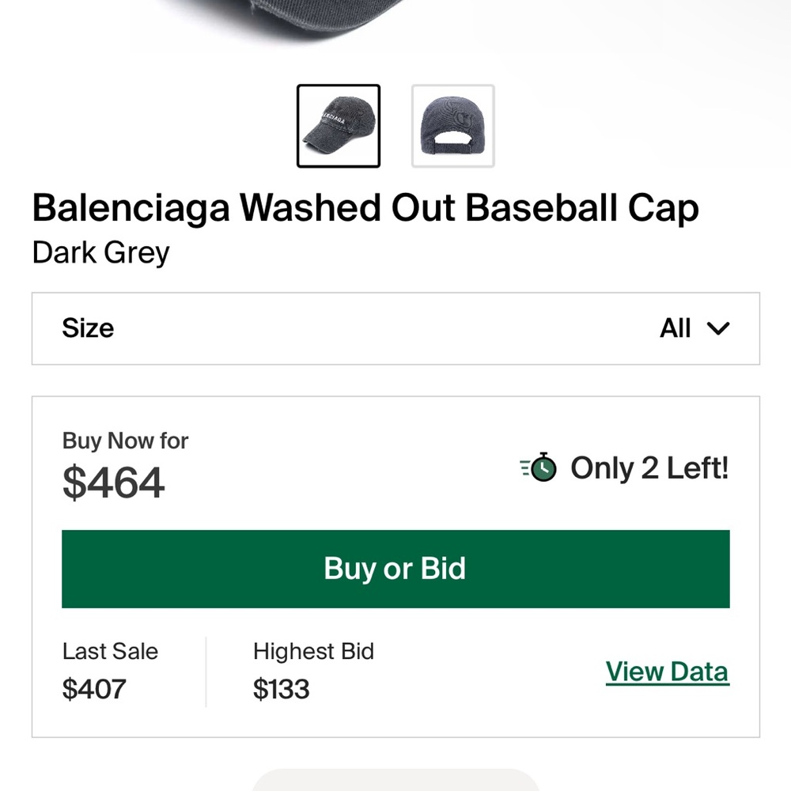Viewport: 791px width, 791px height.
Task: Click the Balenciaga Washed Out Baseball Cap title
Action: click(365, 207)
